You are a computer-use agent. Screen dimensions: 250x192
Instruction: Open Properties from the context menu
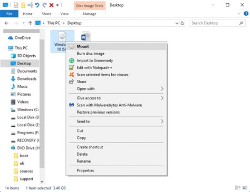(116, 170)
